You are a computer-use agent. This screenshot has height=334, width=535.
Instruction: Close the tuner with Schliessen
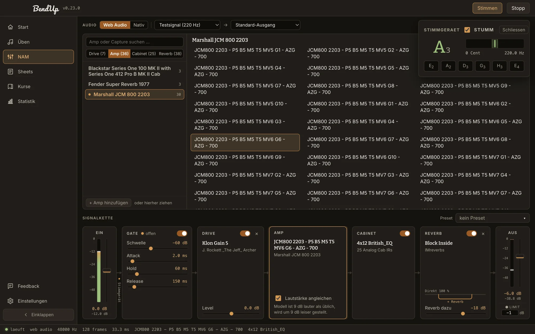coord(514,30)
